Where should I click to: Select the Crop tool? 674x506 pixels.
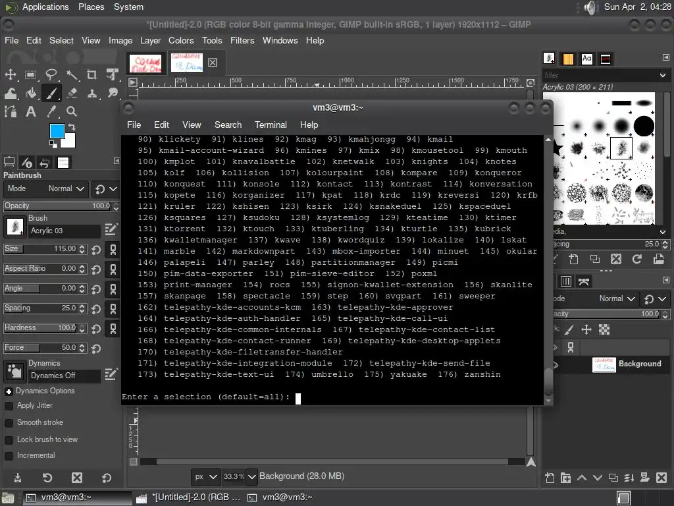92,74
